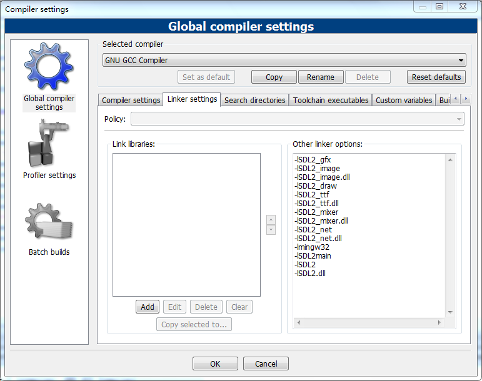Open the Search directories tab
The height and width of the screenshot is (381, 482).
point(254,101)
